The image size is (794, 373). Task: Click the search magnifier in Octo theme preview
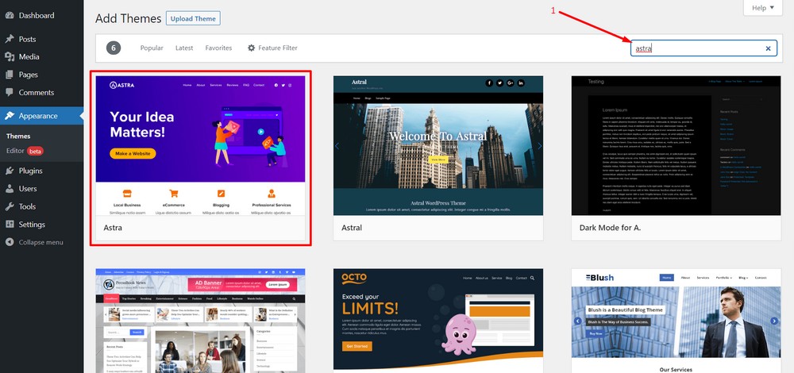point(532,278)
